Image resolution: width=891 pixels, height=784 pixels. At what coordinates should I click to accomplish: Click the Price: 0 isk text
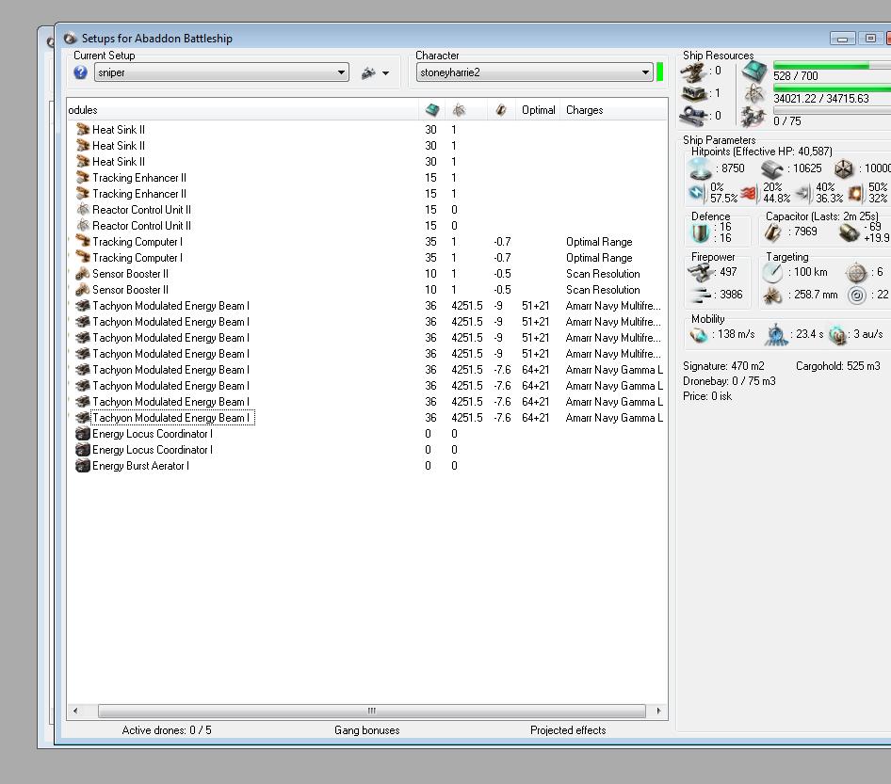click(x=707, y=396)
